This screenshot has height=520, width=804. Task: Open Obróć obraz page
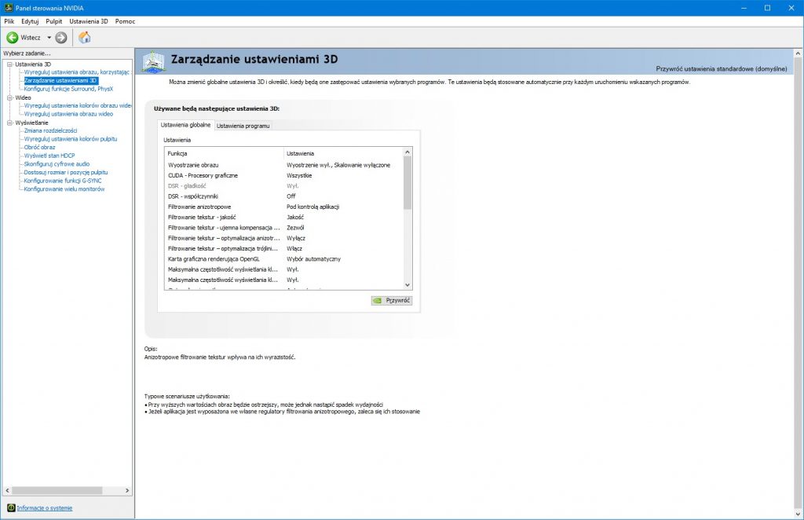click(39, 147)
